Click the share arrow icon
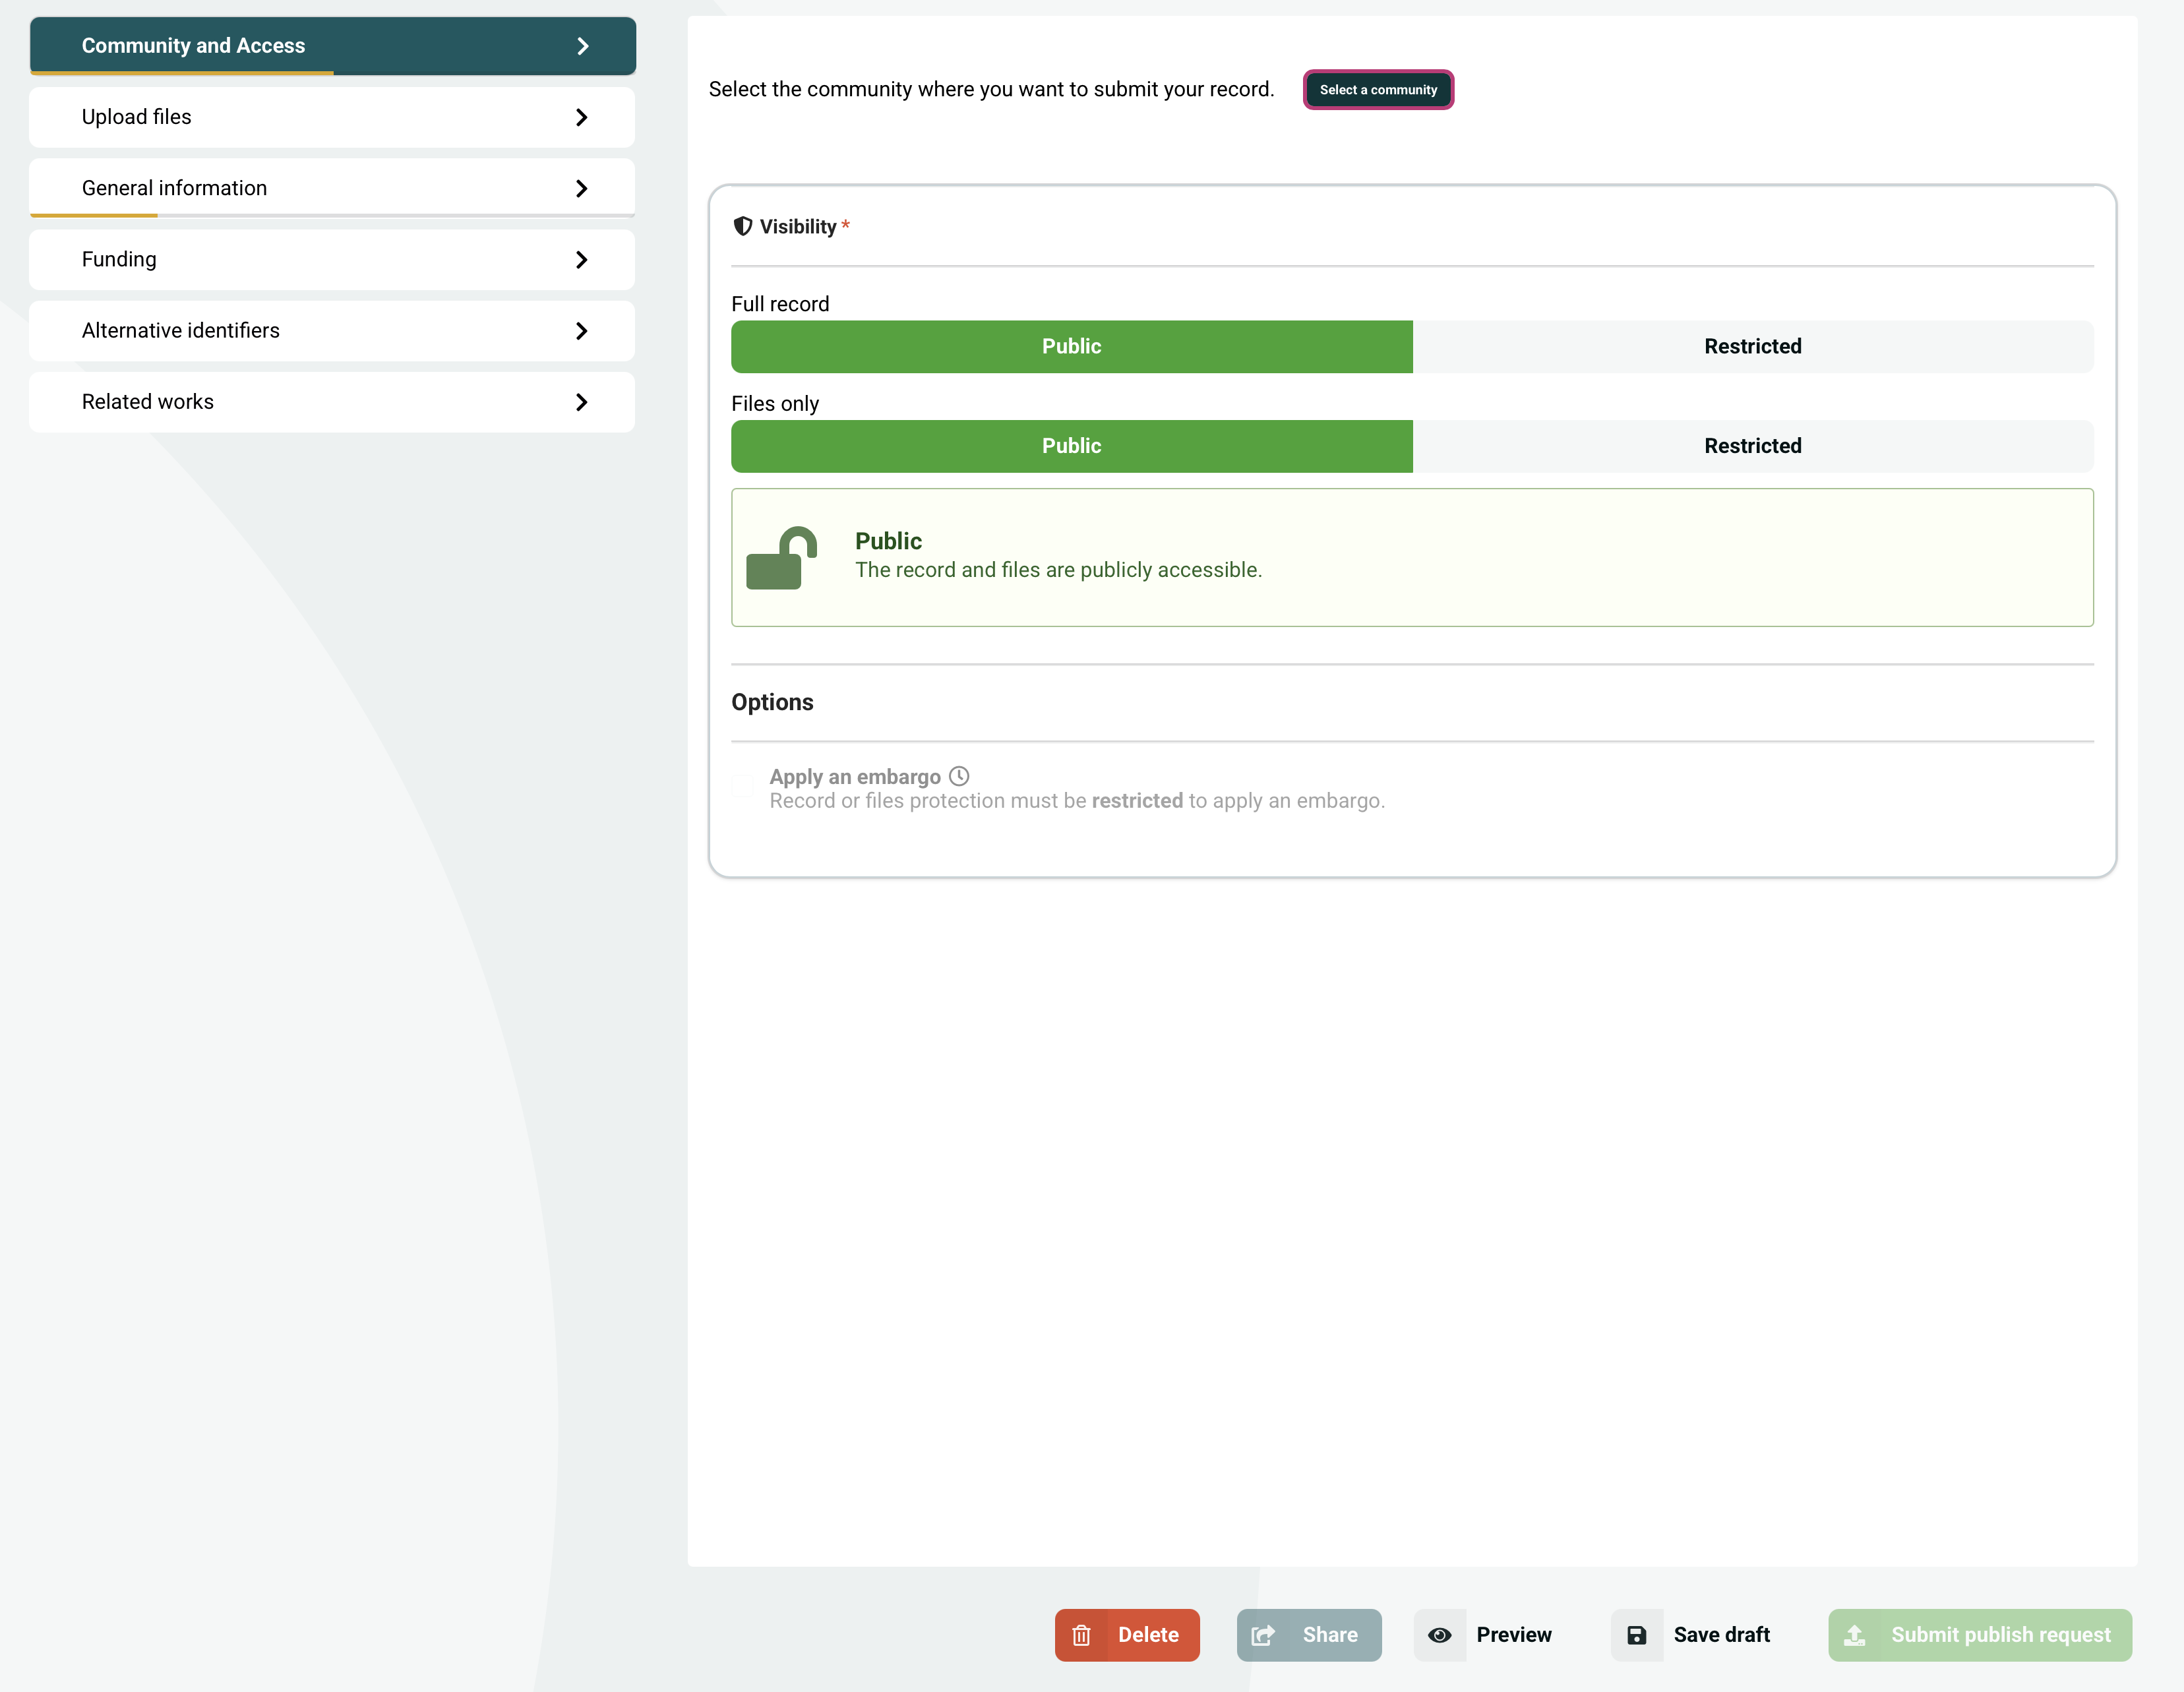The width and height of the screenshot is (2184, 1692). (1263, 1635)
